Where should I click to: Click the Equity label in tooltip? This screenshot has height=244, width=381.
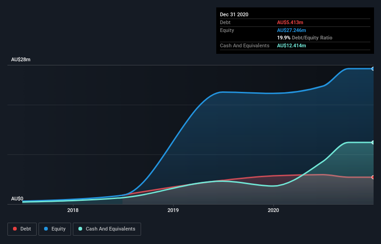pos(227,30)
